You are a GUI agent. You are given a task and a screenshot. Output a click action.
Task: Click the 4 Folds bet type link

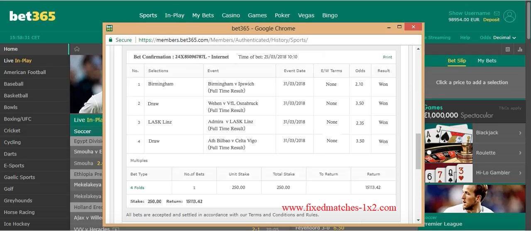click(x=137, y=187)
